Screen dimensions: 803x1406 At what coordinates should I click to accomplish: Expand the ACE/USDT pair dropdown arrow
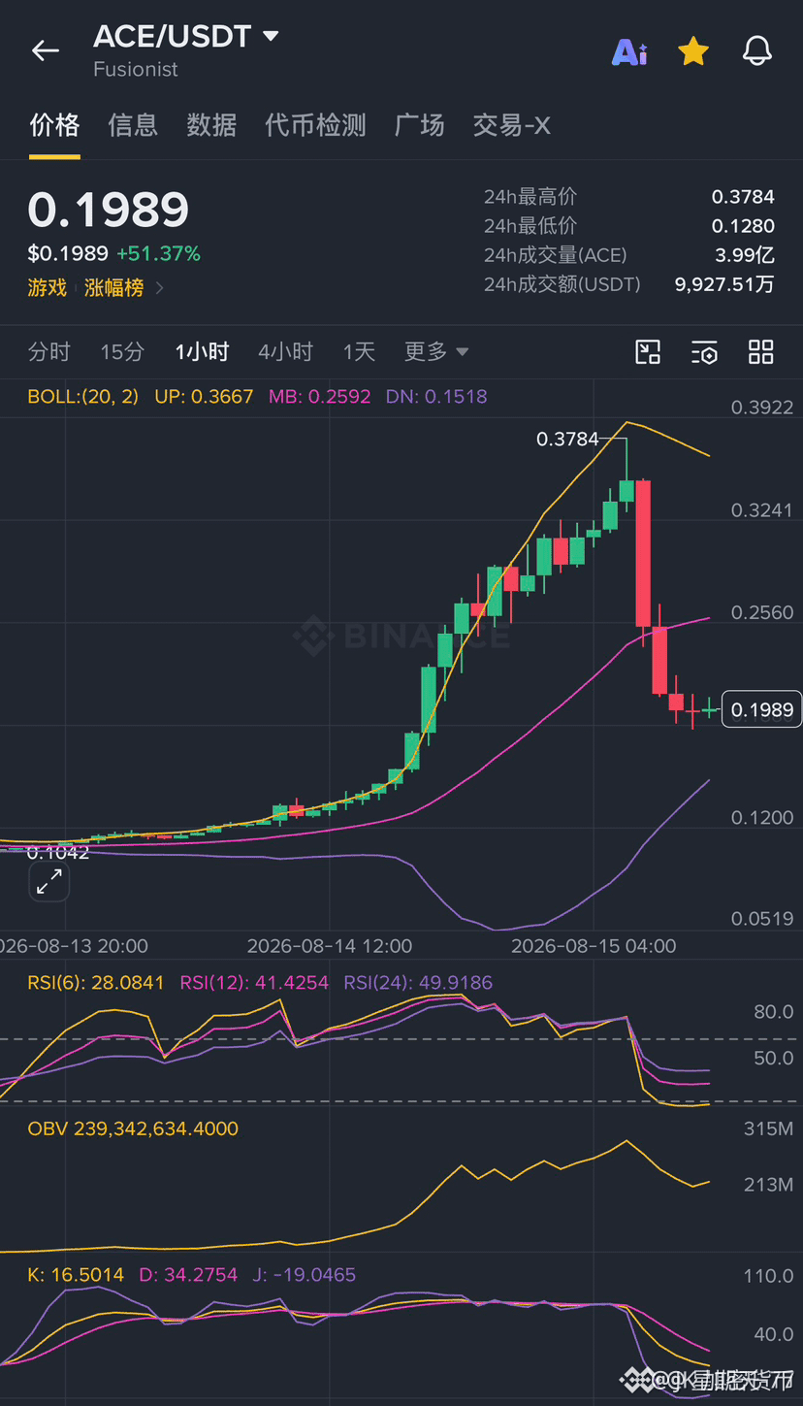[271, 37]
